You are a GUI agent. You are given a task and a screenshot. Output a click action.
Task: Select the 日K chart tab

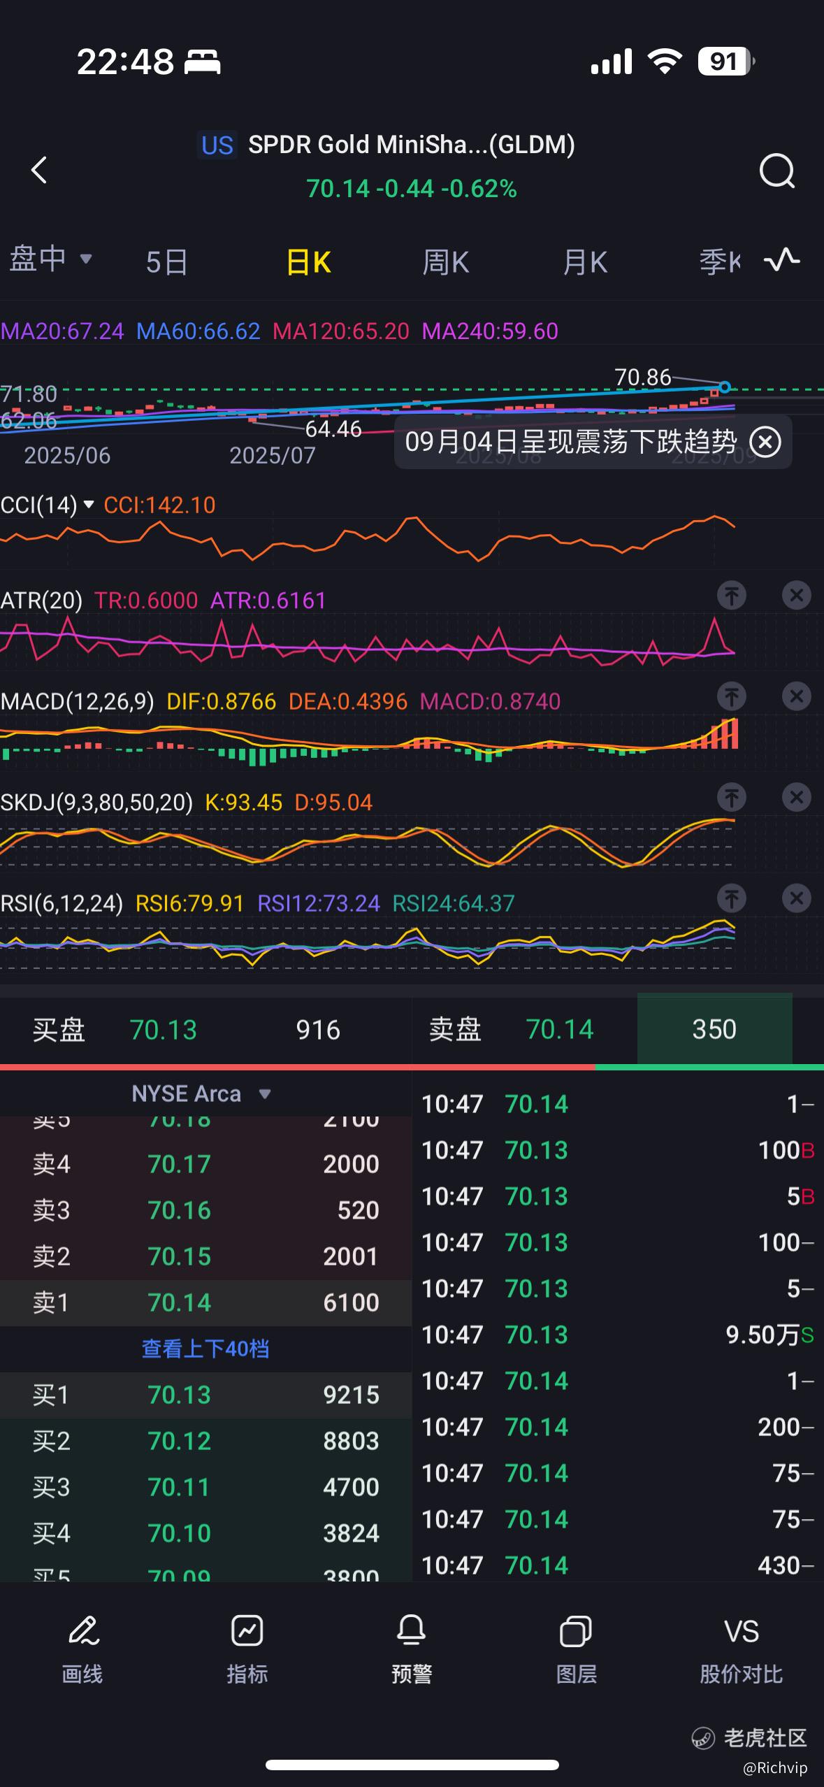coord(308,263)
